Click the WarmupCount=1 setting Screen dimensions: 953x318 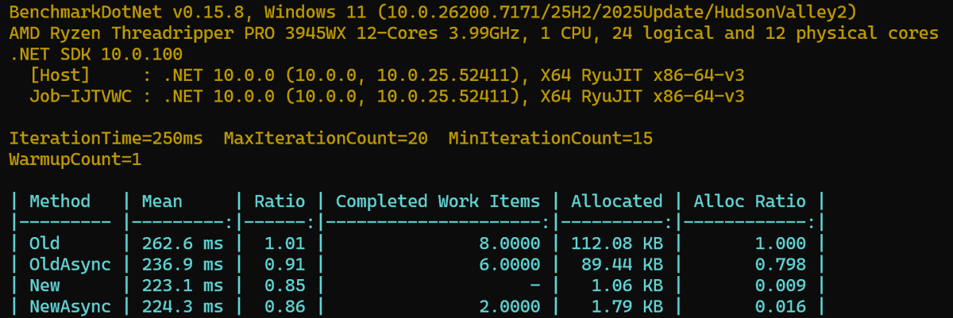[75, 159]
